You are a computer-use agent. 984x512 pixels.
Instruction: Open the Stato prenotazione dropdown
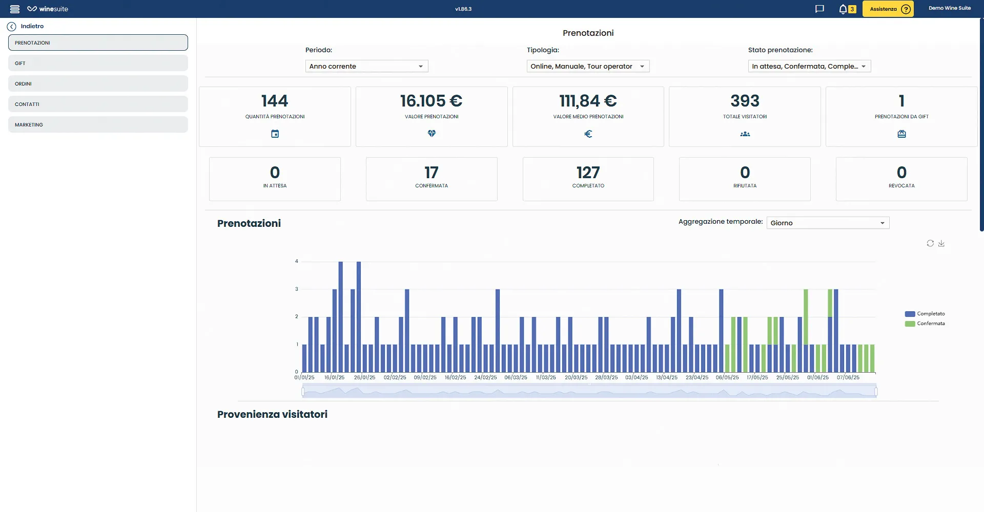click(x=809, y=67)
